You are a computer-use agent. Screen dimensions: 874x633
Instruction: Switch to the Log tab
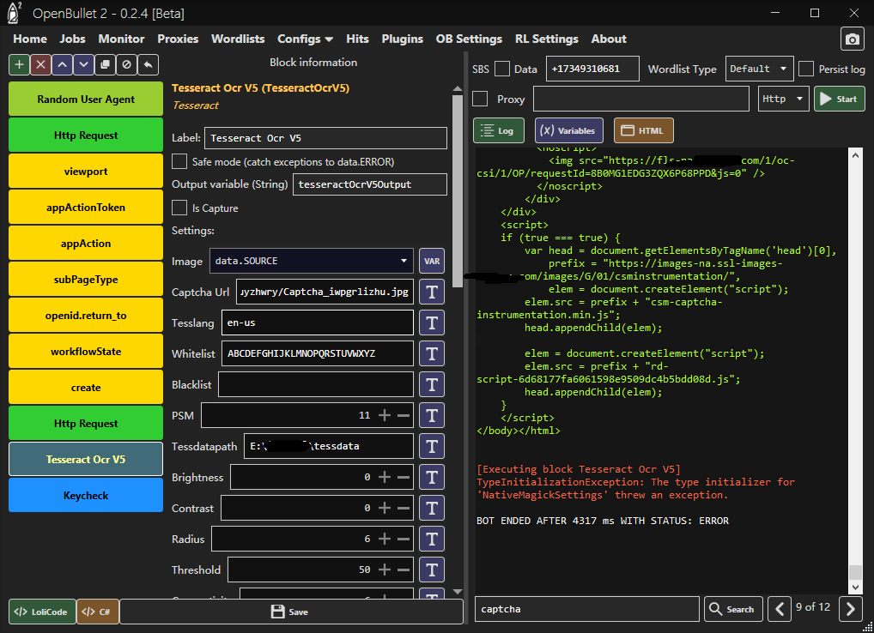[498, 130]
